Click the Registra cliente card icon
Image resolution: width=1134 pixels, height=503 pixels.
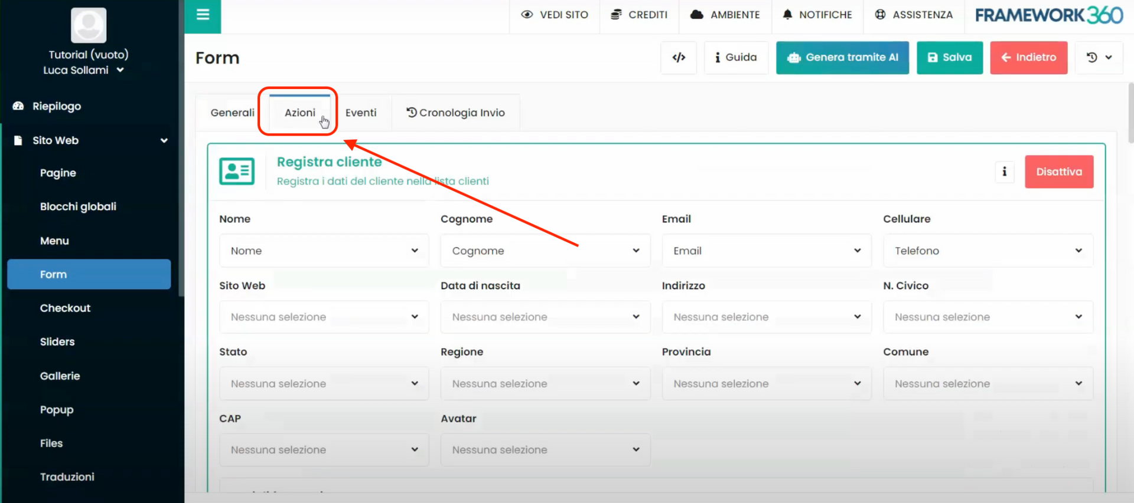[237, 172]
